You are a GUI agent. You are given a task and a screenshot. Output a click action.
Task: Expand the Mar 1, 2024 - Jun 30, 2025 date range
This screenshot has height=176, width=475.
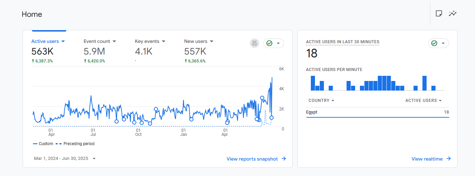point(65,159)
